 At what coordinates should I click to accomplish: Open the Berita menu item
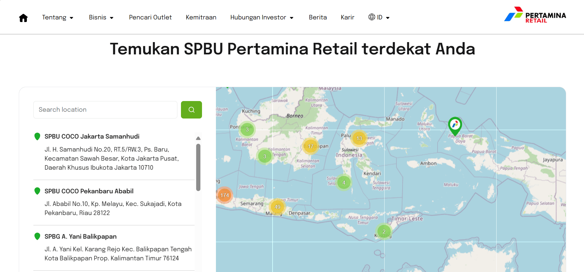pos(318,17)
